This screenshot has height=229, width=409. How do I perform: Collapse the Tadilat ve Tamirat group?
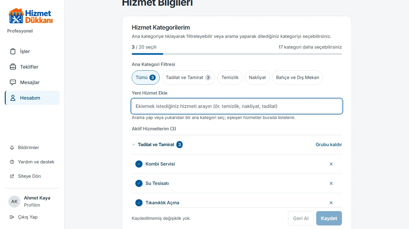point(134,145)
